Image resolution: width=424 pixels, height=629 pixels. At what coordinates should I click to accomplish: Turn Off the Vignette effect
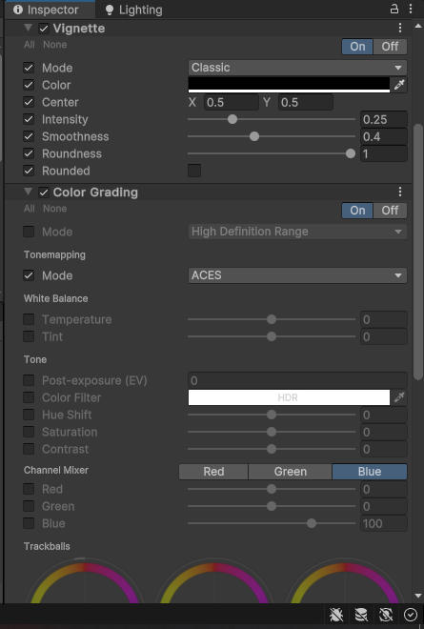pyautogui.click(x=390, y=46)
